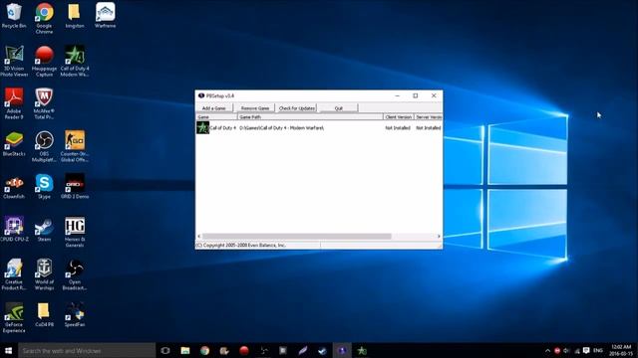Screen dimensions: 638x358
Task: Open the GeForce Experience desktop shortcut
Action: point(14,318)
